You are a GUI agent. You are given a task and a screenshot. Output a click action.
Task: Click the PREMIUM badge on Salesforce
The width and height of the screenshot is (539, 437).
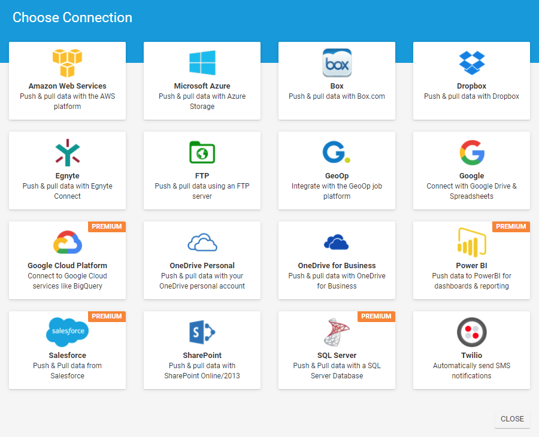(x=107, y=317)
